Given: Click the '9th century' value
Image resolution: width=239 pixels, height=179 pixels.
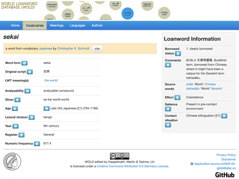Looking at the screenshot, I should (51, 126).
